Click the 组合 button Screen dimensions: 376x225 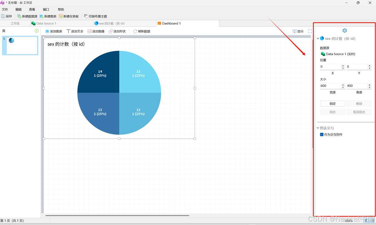pyautogui.click(x=333, y=112)
